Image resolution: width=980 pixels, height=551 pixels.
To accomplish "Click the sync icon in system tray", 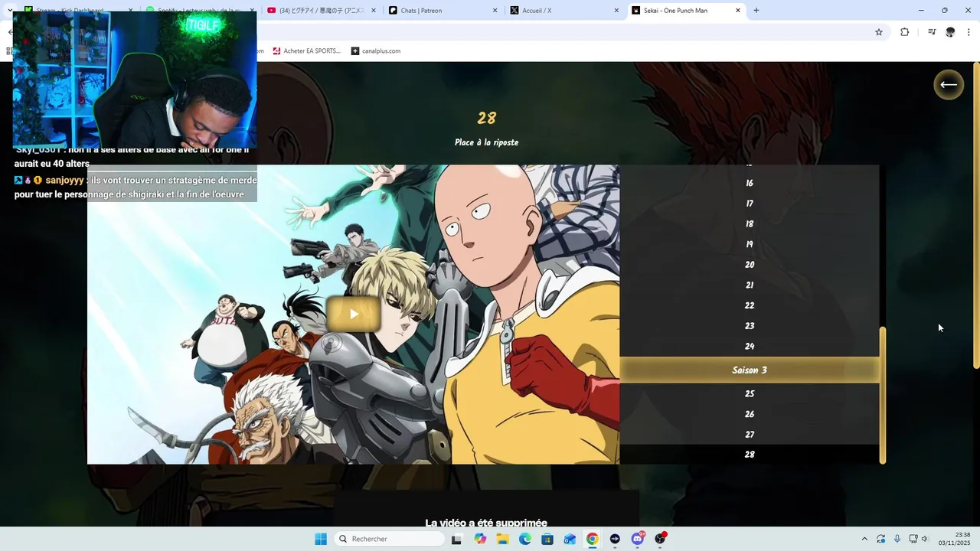I will (x=881, y=539).
